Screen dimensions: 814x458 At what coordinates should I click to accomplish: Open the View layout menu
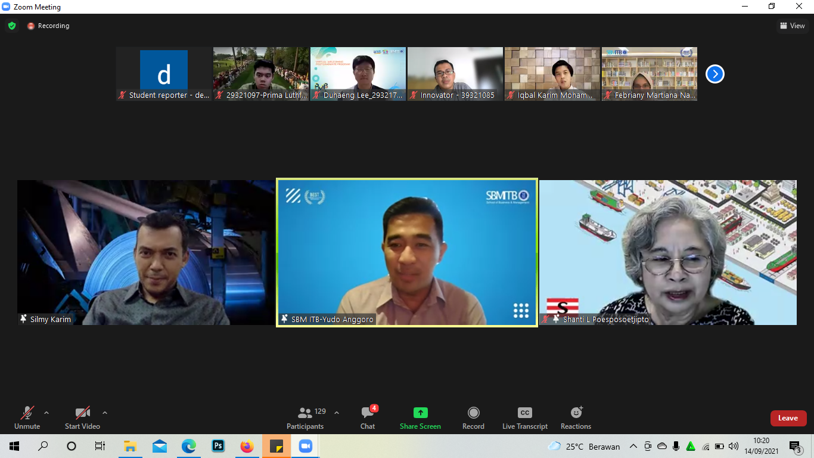point(793,26)
